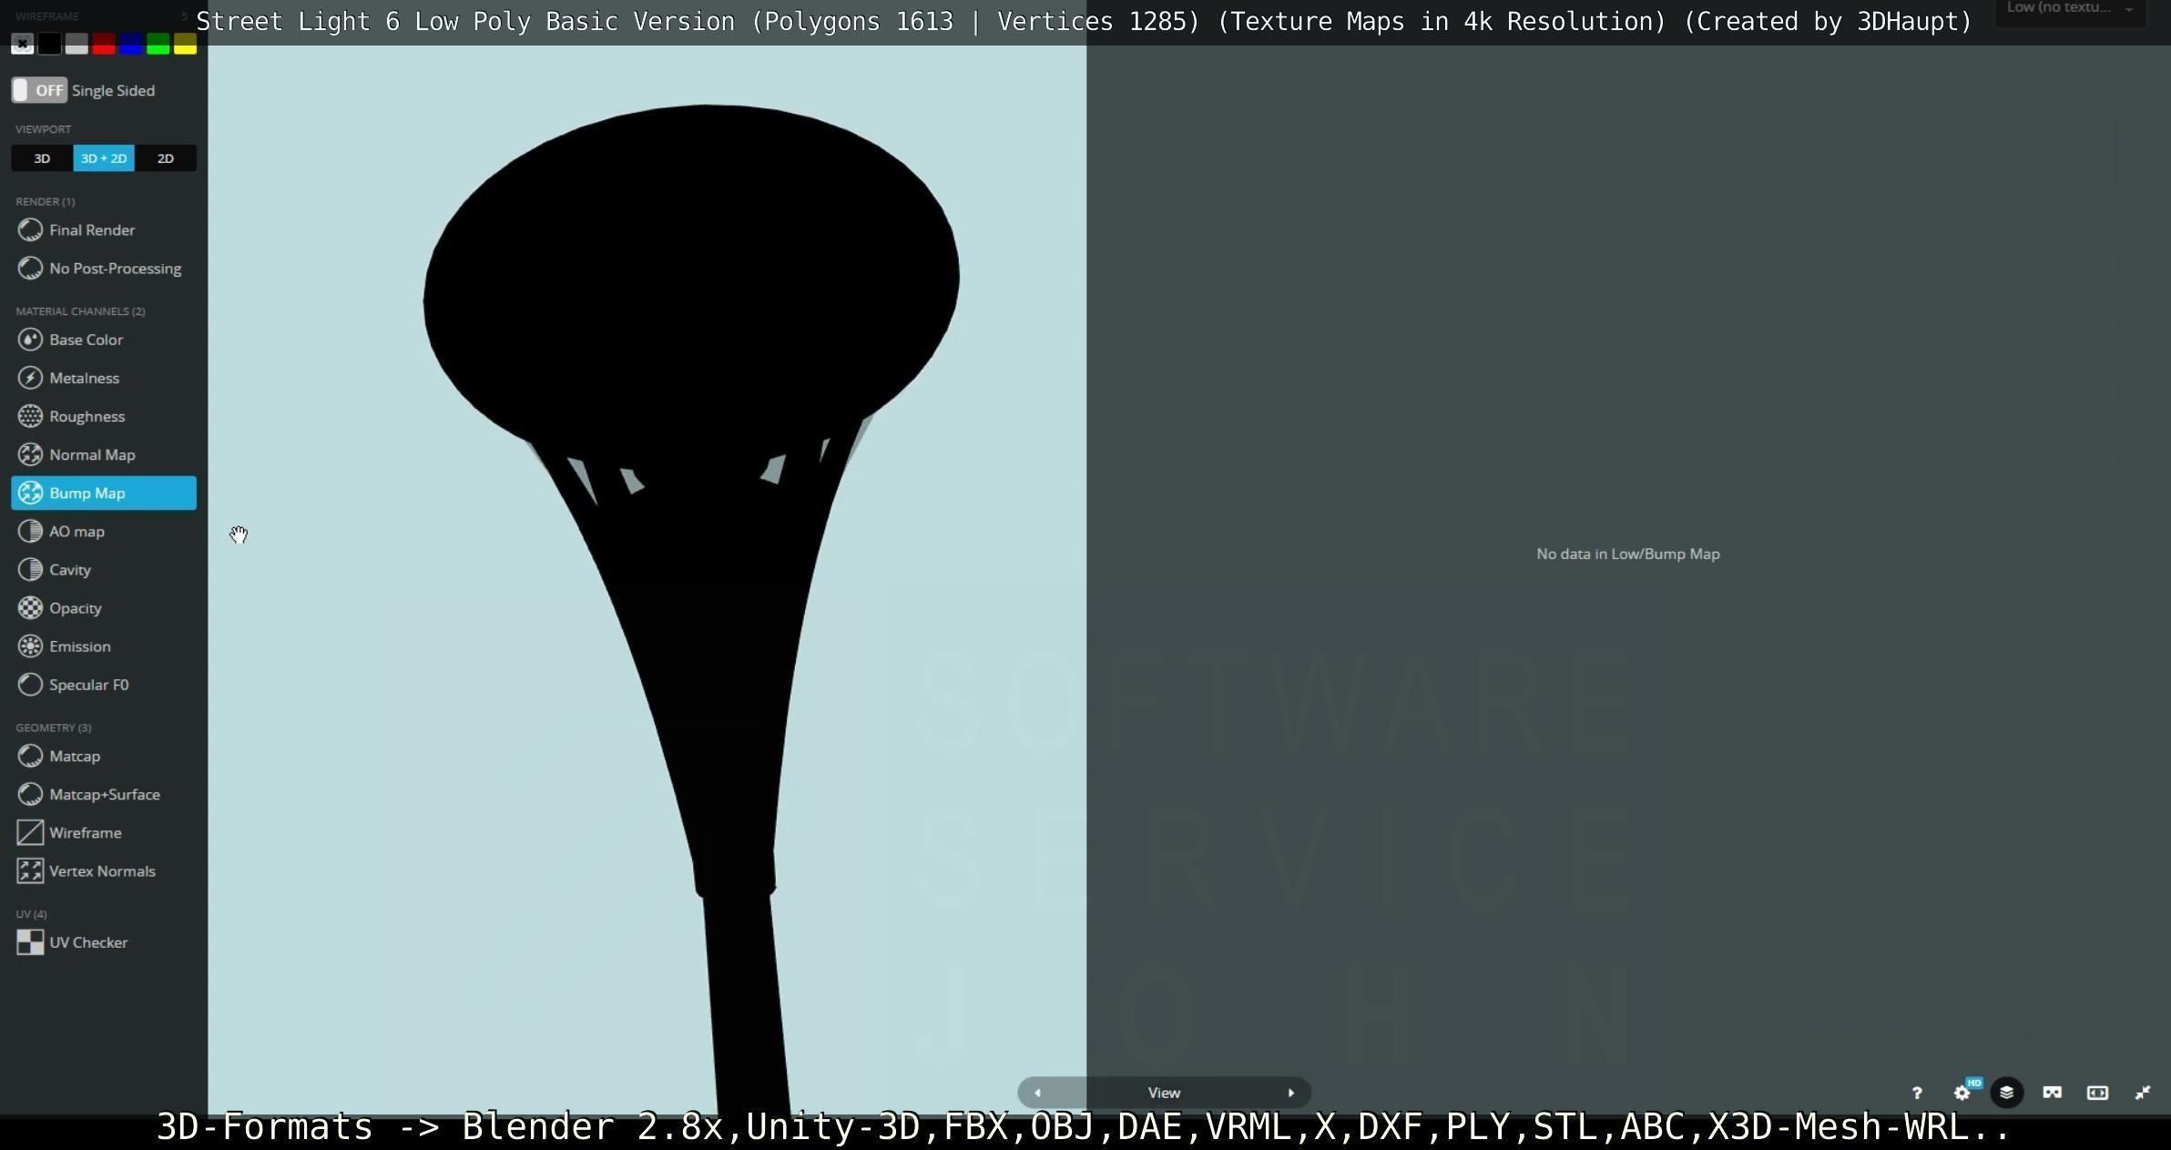Image resolution: width=2171 pixels, height=1150 pixels.
Task: Click the model inspector layers icon
Action: pos(2006,1093)
